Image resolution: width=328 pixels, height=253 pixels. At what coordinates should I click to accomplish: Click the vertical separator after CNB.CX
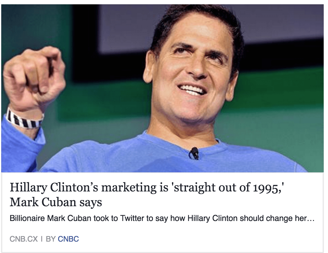click(42, 239)
